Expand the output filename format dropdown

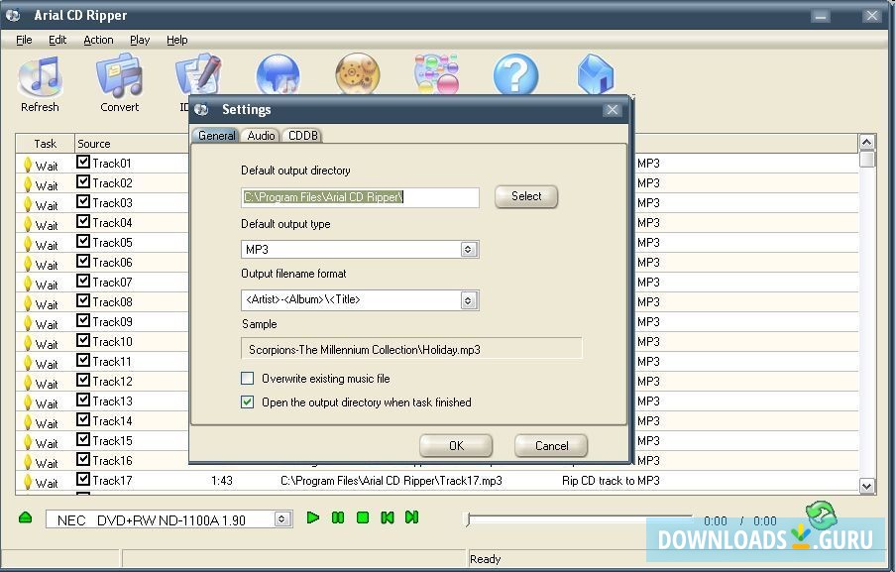coord(469,299)
